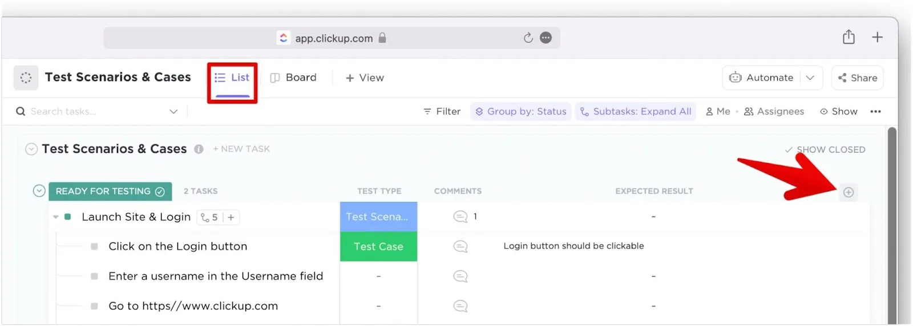Toggle Subtasks: Expand All option
This screenshot has height=326, width=913.
click(x=635, y=112)
